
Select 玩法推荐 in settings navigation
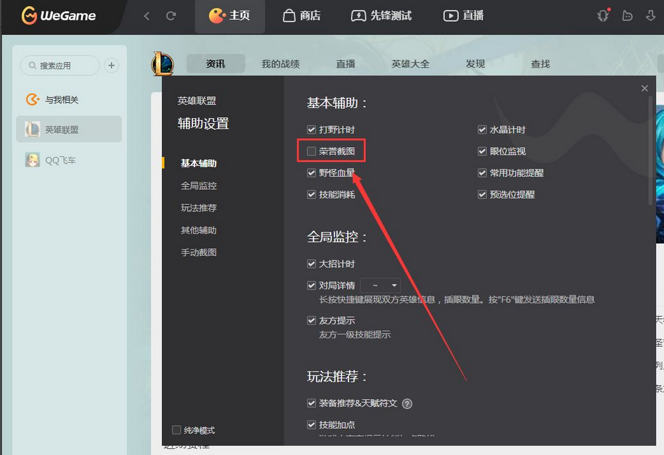point(199,208)
